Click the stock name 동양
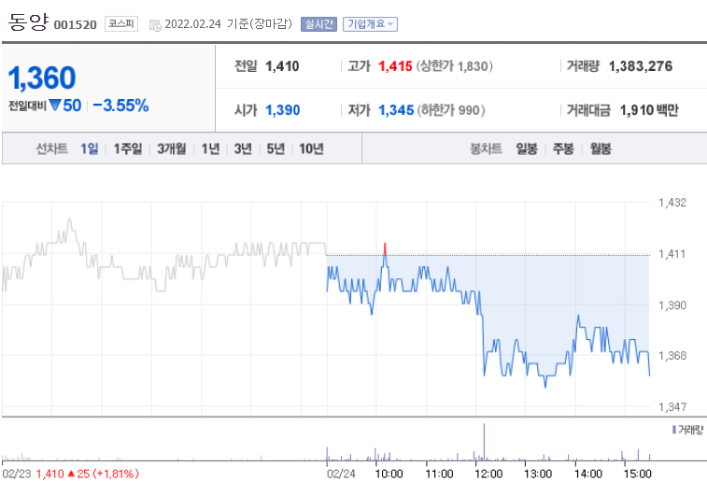707x481 pixels. pos(28,22)
